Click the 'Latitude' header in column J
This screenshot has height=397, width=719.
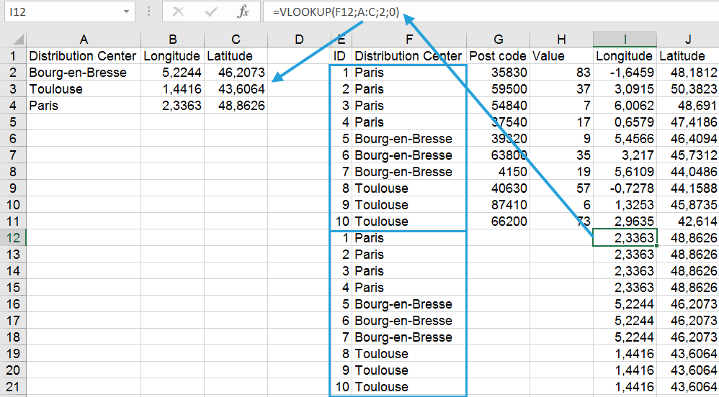click(x=688, y=56)
